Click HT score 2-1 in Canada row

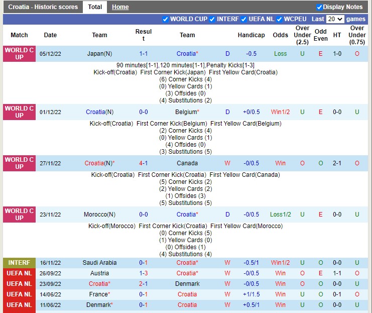[337, 163]
